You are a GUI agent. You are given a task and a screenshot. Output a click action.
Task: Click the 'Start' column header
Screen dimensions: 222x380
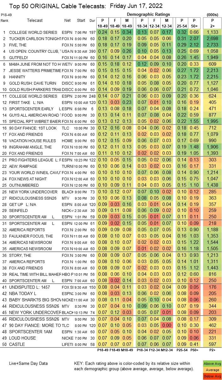81,20
